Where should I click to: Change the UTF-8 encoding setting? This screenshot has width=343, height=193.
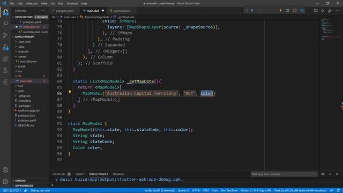[x=196, y=190]
